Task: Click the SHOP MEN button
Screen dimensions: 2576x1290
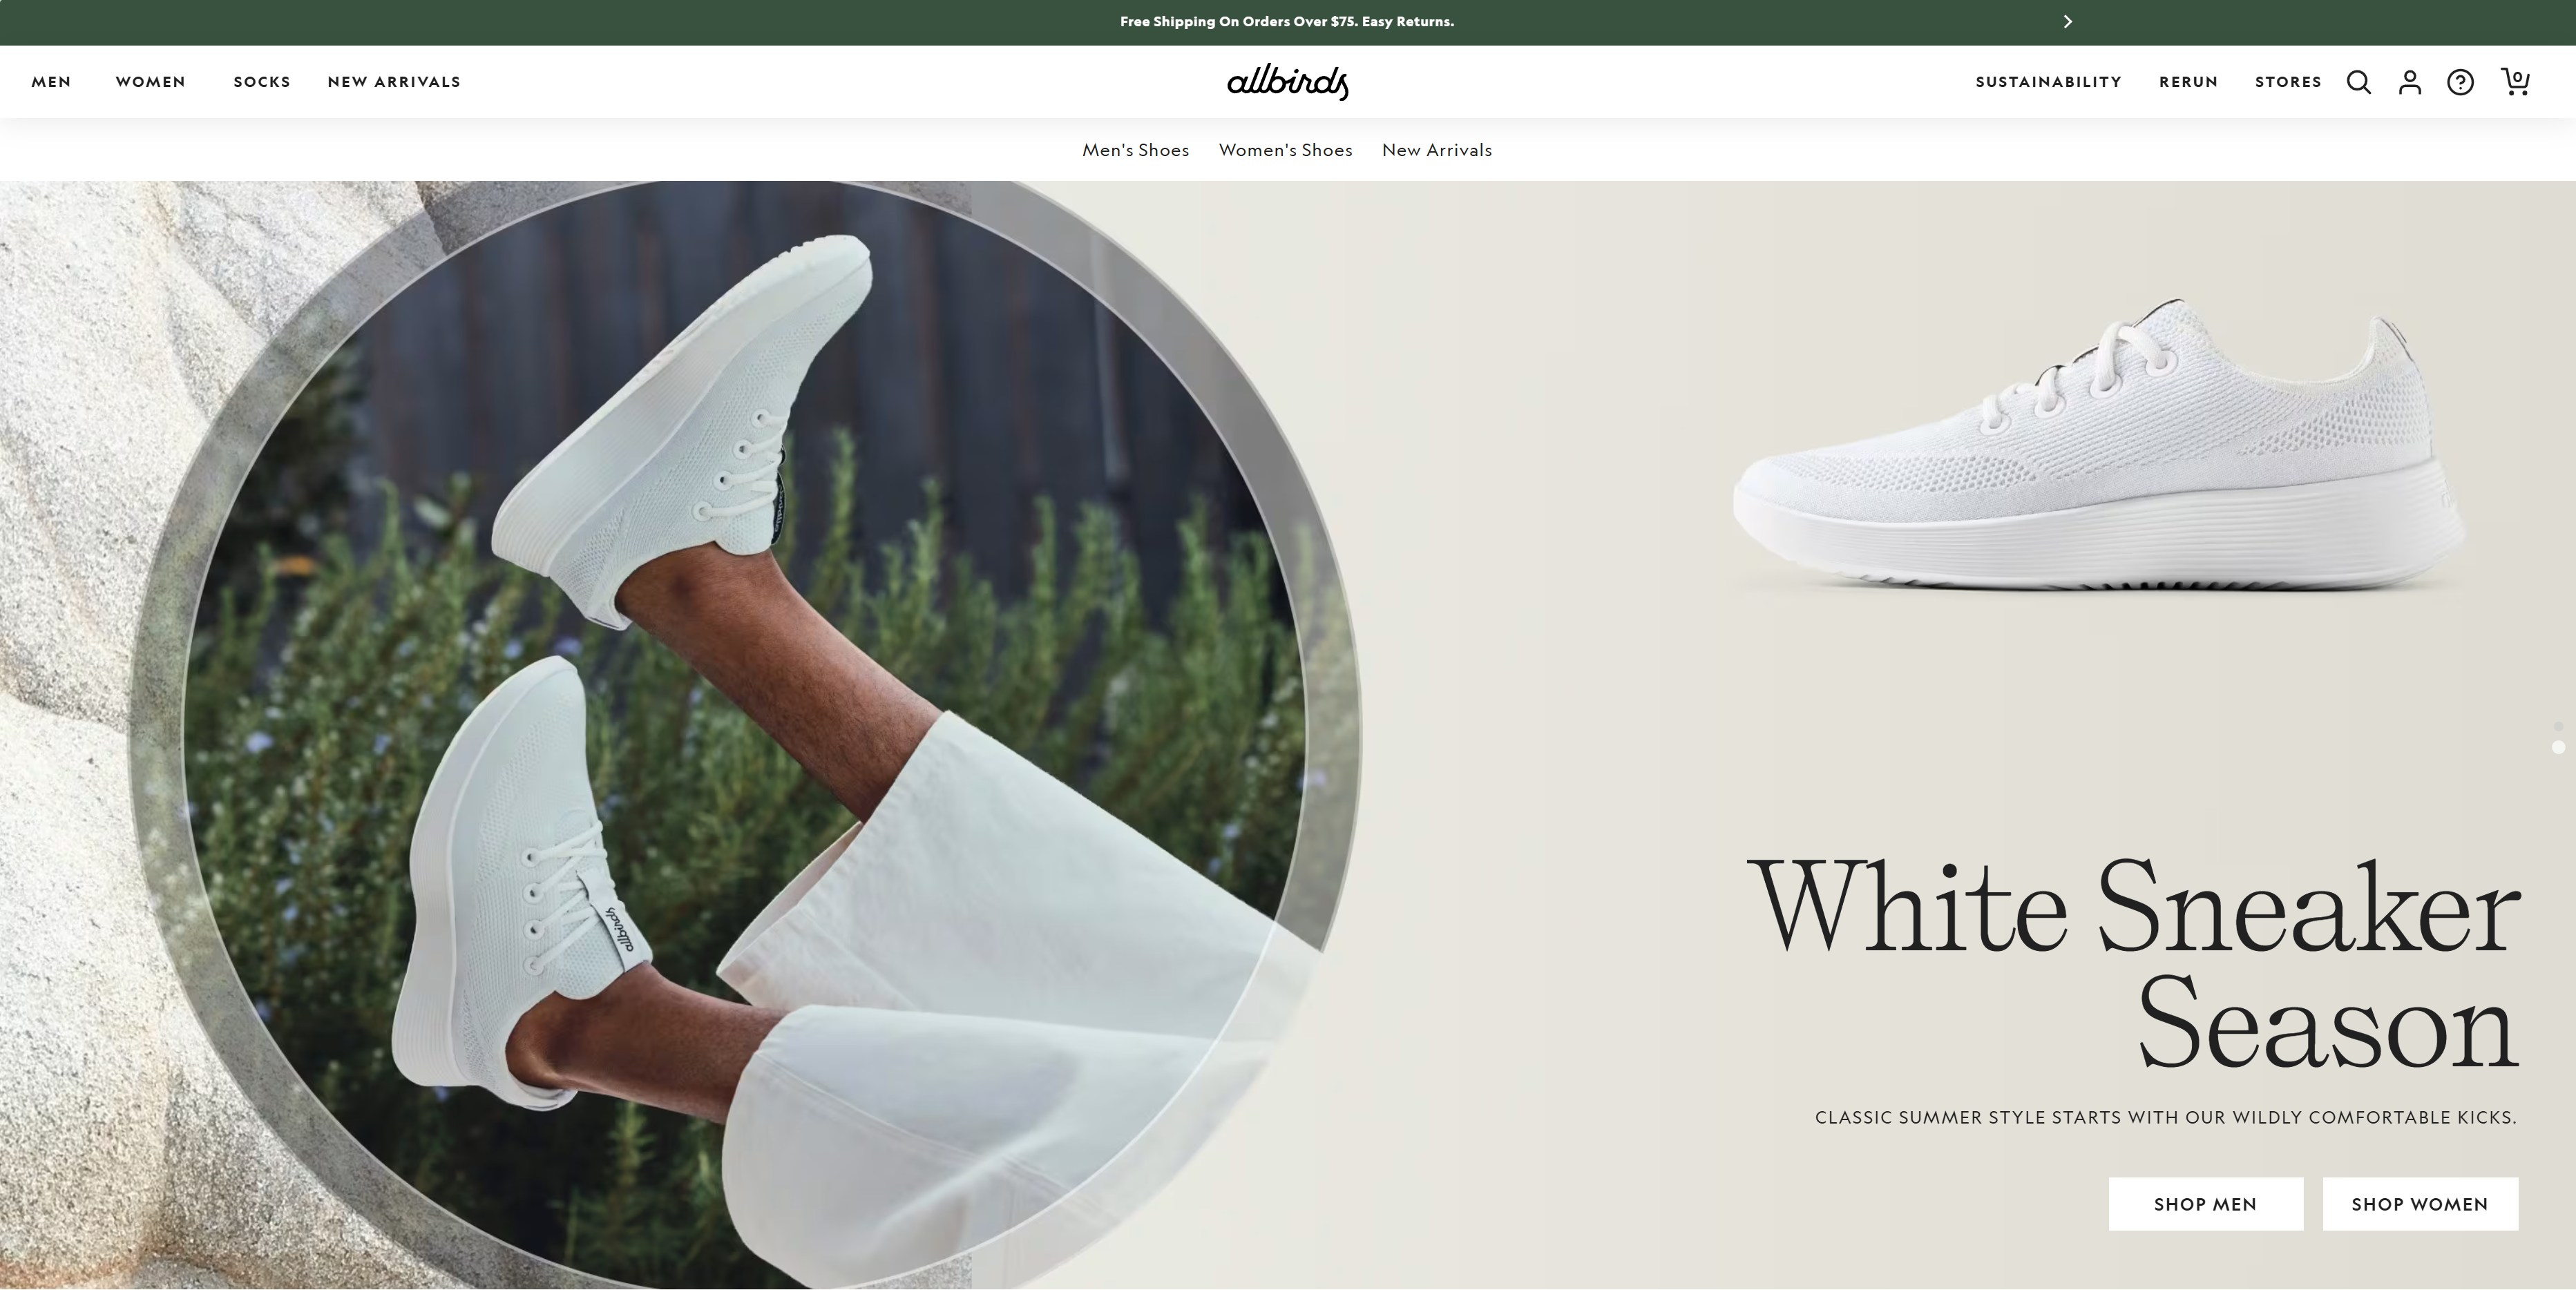Action: point(2206,1204)
